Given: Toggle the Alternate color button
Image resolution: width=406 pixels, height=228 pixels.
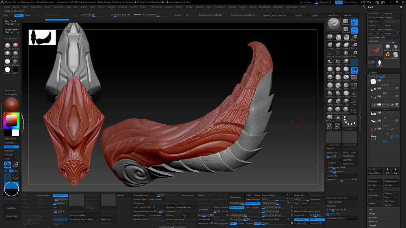Looking at the screenshot, I should tap(11, 147).
